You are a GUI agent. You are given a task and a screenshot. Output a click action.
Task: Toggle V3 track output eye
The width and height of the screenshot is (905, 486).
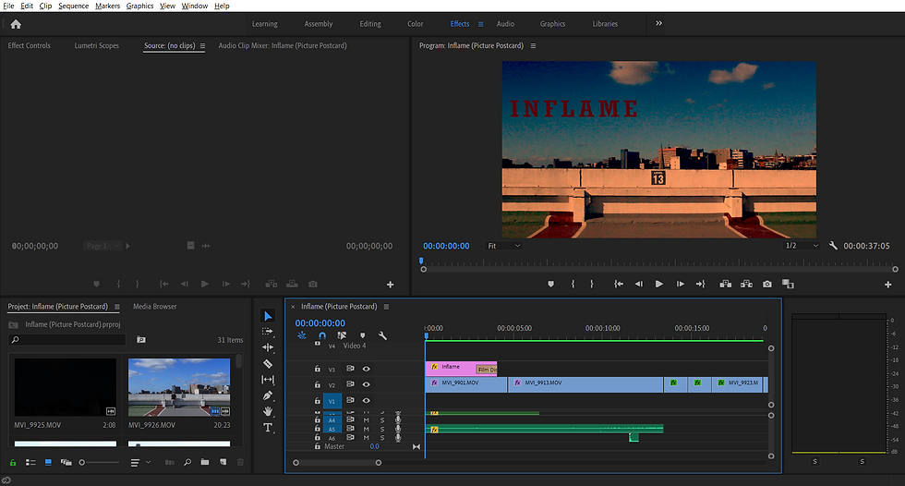(x=366, y=369)
